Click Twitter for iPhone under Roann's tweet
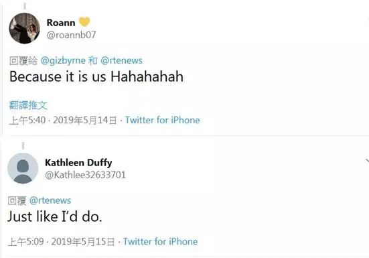Screen dimensions: 369x258 point(162,120)
